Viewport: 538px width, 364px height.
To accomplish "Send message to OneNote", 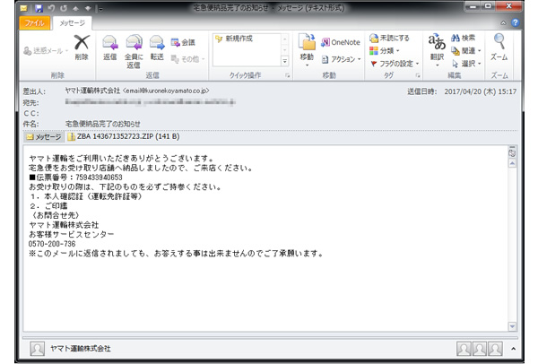I will point(341,42).
